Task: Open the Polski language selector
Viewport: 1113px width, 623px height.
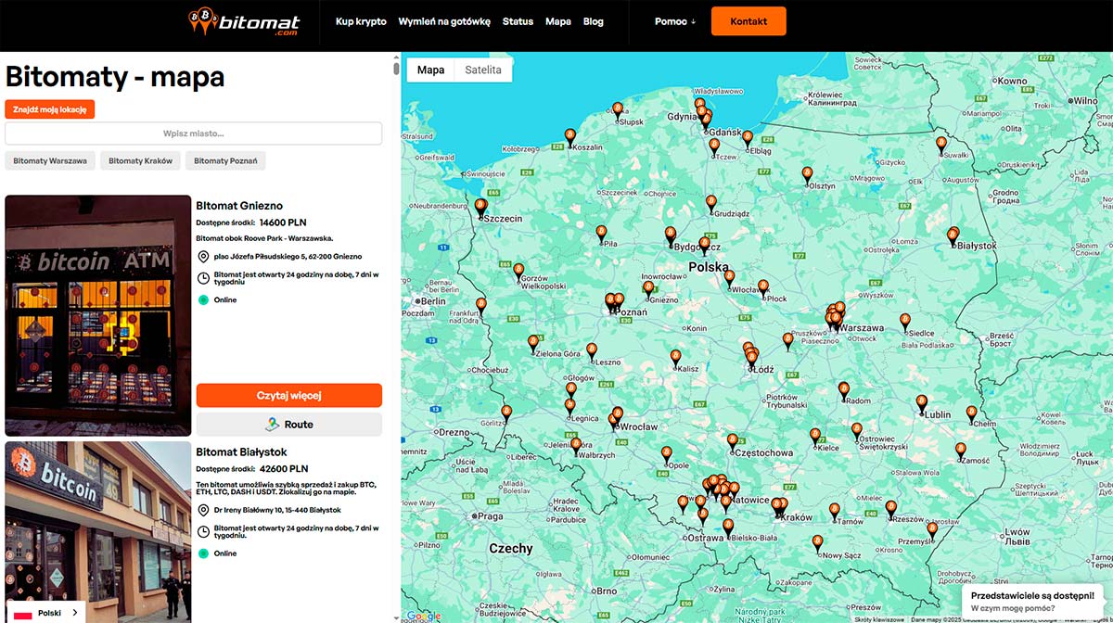Action: click(x=48, y=613)
